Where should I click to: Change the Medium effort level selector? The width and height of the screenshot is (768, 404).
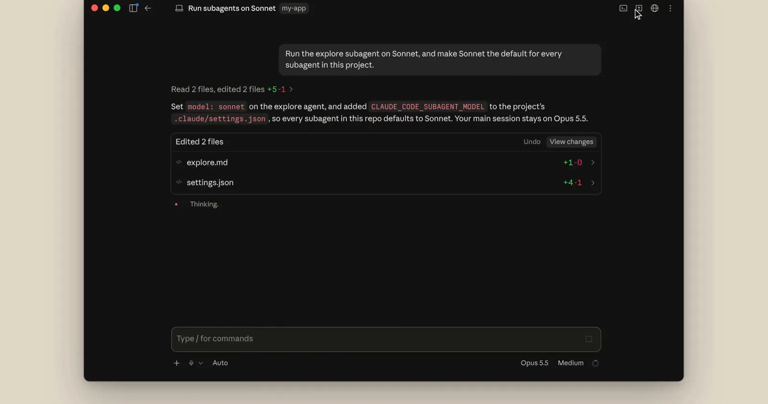pos(571,363)
